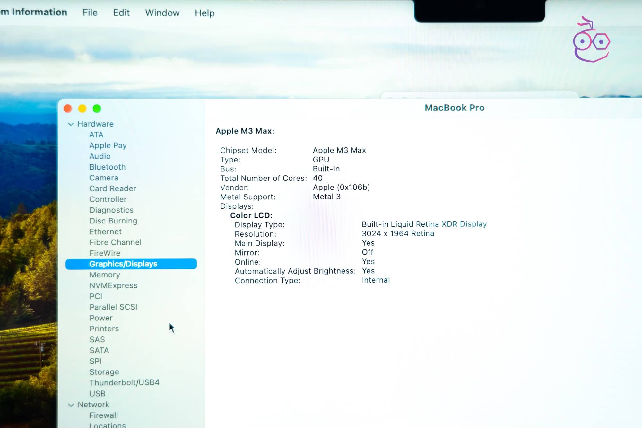
Task: Click the purple apple logo watermark
Action: pyautogui.click(x=591, y=40)
